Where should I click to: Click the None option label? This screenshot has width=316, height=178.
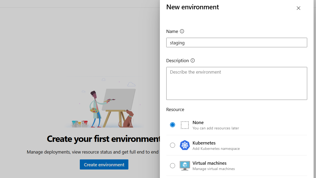198,122
